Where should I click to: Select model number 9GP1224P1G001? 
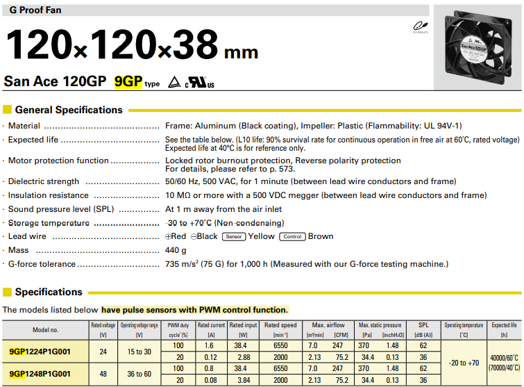[40, 352]
